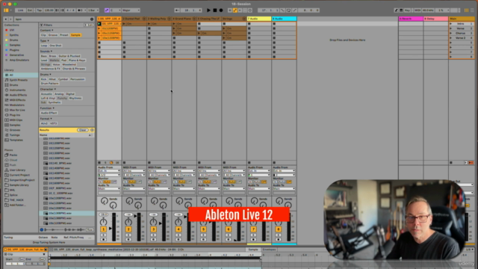Select the Loop type filter tag

[44, 46]
